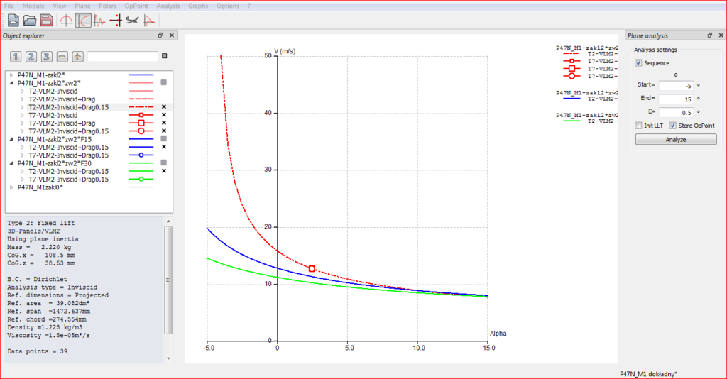Uncheck the Store OpPoint option
This screenshot has width=727, height=379.
tap(674, 126)
